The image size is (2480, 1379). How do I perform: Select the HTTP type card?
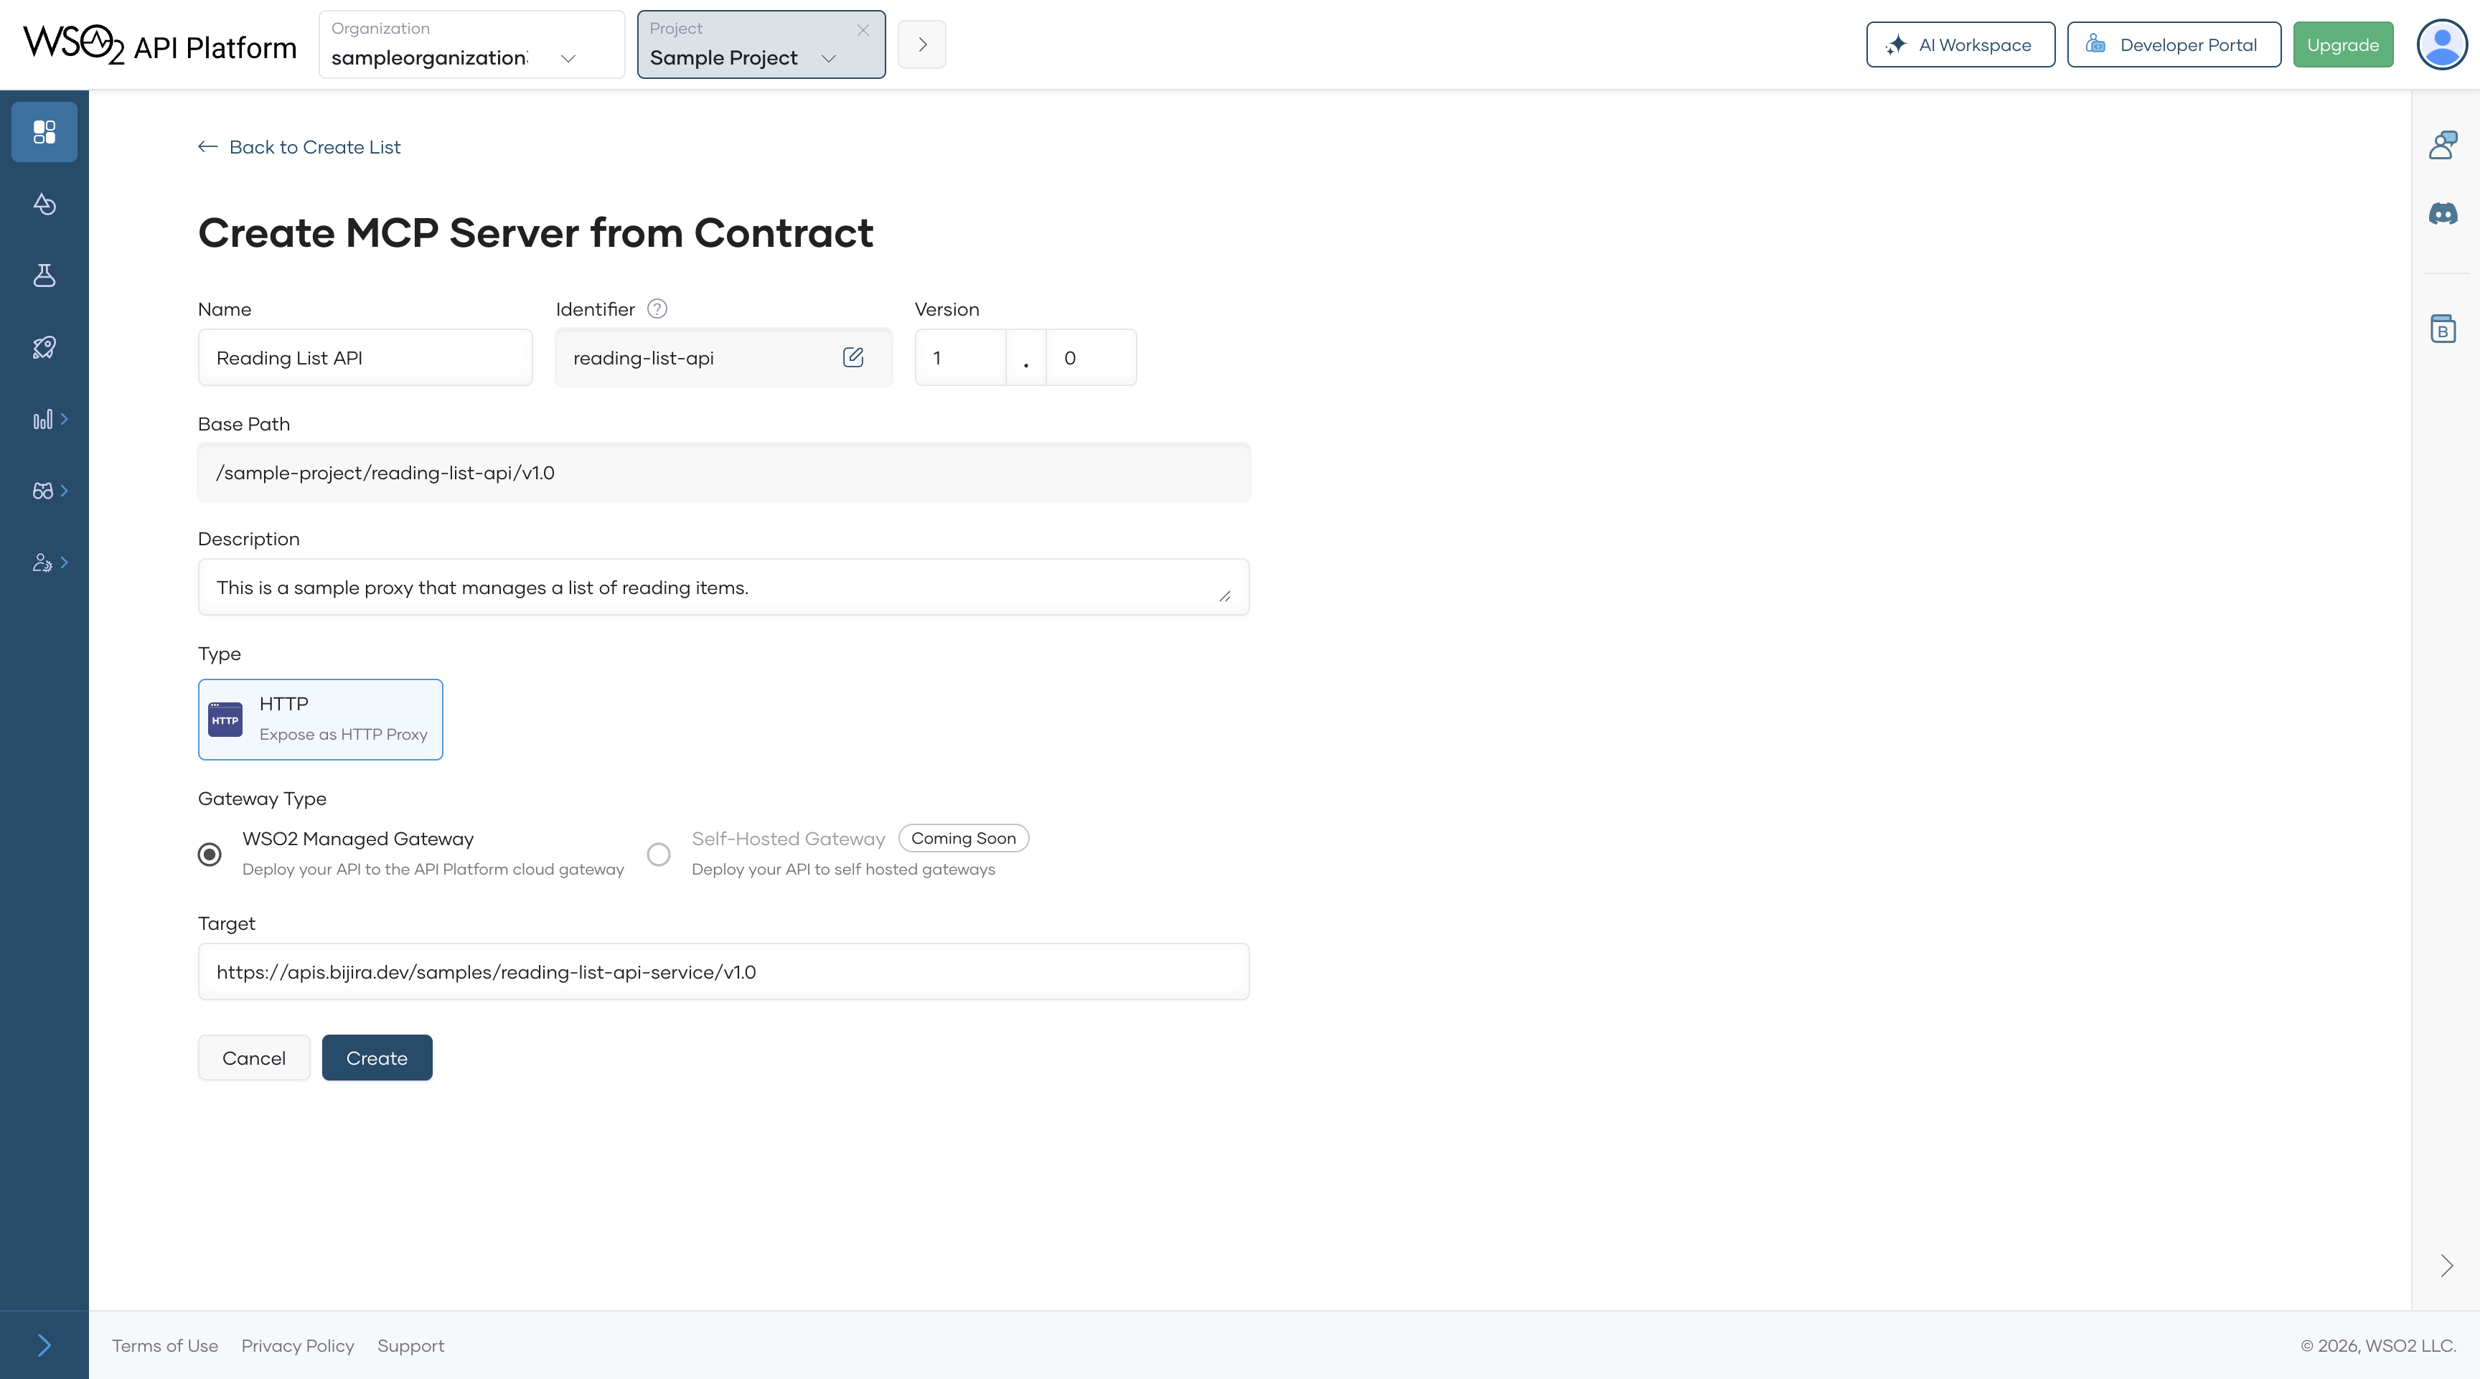click(x=319, y=719)
